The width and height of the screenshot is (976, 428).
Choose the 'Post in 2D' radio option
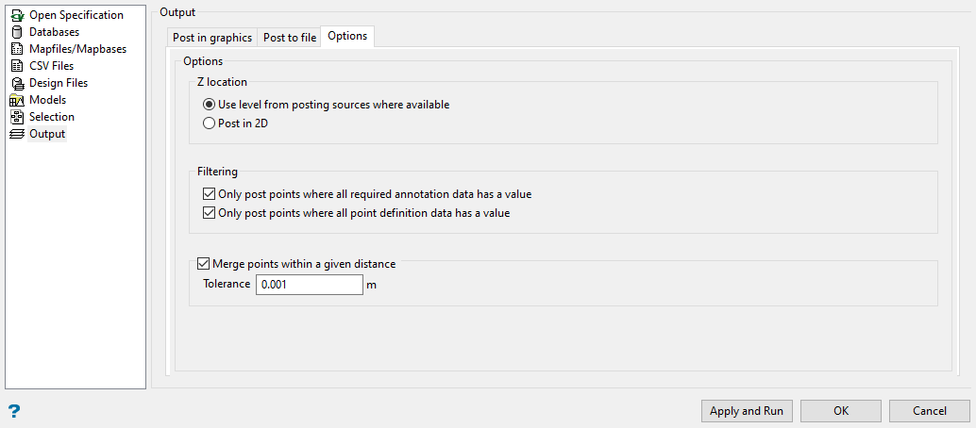click(210, 123)
